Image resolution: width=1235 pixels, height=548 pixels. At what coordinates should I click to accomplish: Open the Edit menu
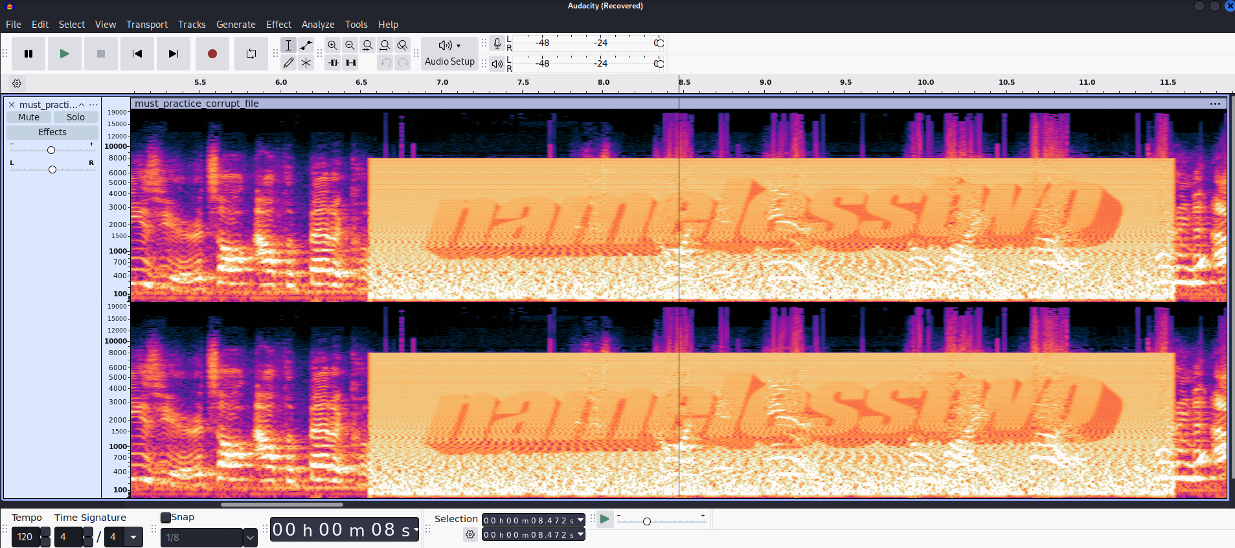click(x=40, y=25)
